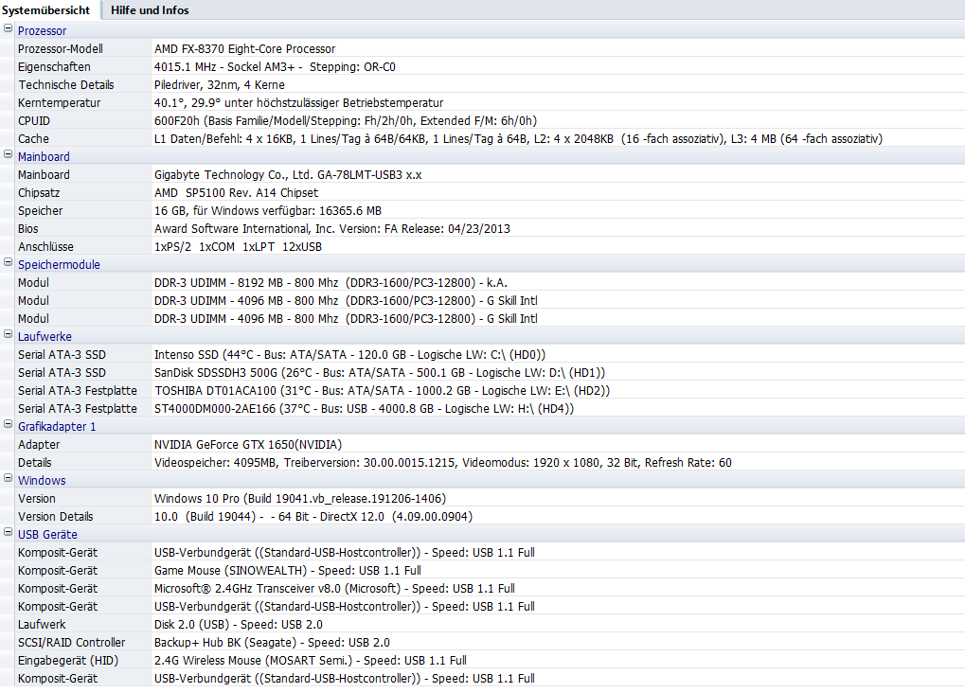Select '1xPS/2 1xCOM 1xLPT 12xUSB' value
Screen dimensions: 965x693
pos(239,247)
